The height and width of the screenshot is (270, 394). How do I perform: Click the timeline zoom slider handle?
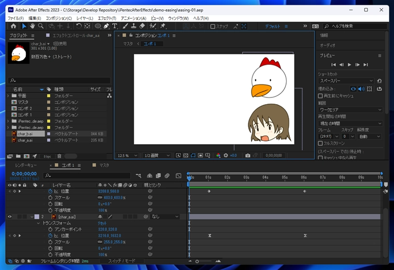197,261
